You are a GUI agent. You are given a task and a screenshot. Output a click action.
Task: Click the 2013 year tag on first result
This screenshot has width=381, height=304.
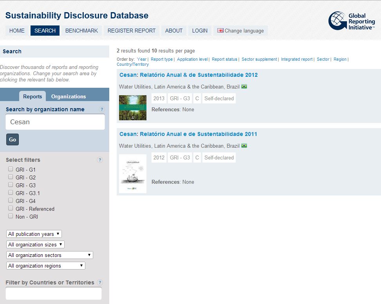pos(159,98)
